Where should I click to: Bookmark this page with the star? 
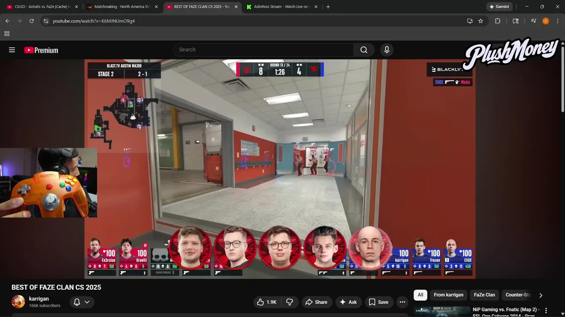click(x=481, y=21)
